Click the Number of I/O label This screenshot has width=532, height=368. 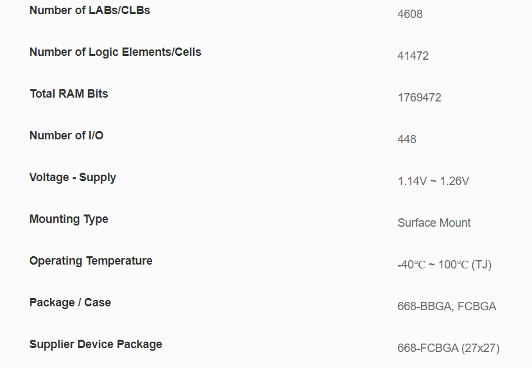[x=67, y=136]
